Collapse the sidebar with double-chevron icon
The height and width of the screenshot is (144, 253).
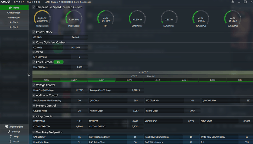[28, 75]
